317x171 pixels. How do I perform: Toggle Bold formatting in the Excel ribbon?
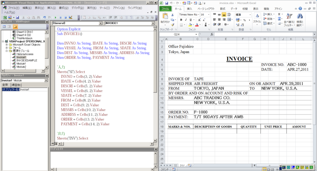coord(181,20)
